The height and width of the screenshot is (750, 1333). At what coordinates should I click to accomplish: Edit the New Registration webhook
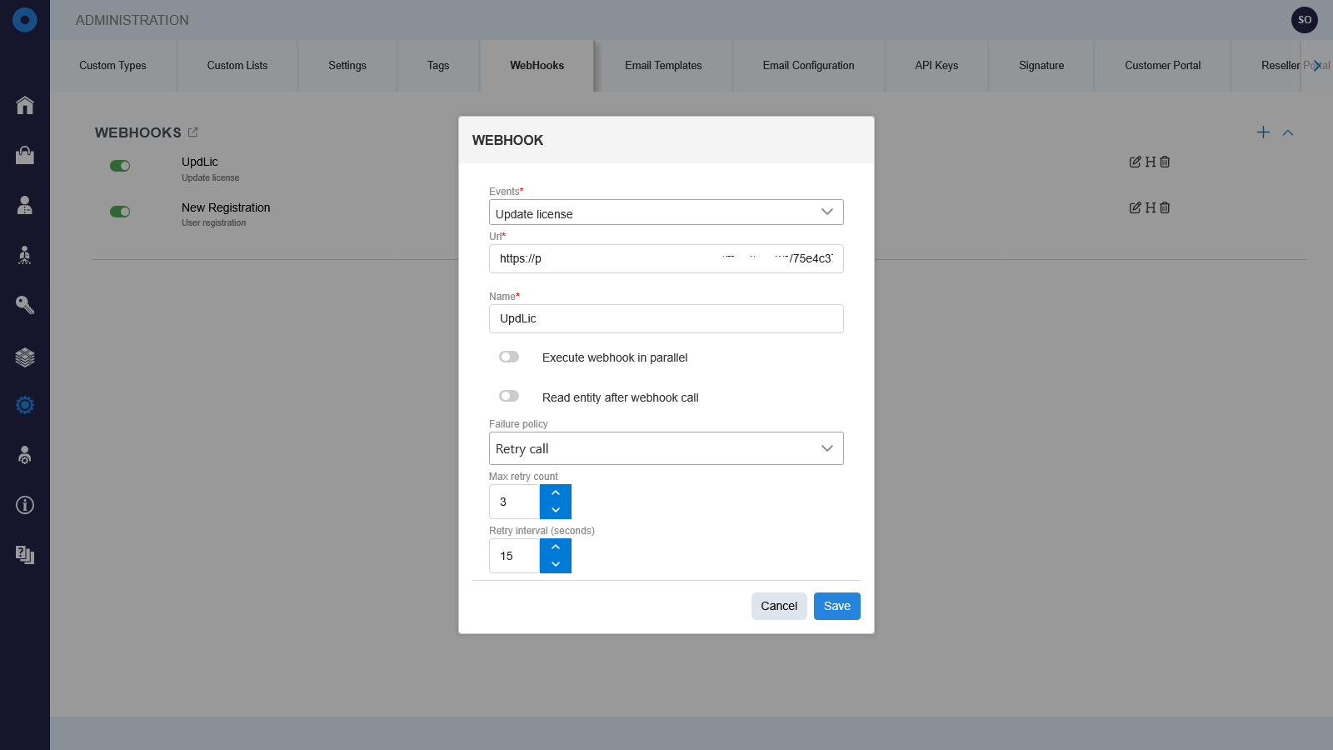coord(1135,207)
